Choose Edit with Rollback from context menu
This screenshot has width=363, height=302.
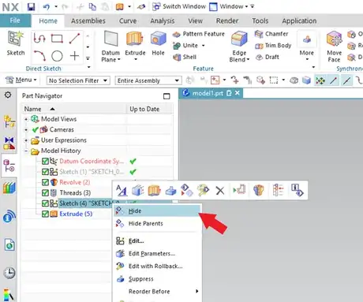(x=158, y=266)
